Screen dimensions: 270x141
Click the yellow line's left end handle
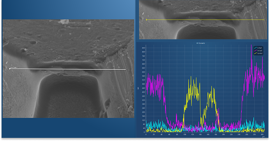[x=146, y=19]
